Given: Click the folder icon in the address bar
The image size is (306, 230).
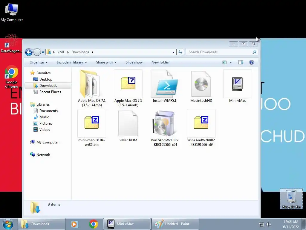Looking at the screenshot, I should 49,52.
